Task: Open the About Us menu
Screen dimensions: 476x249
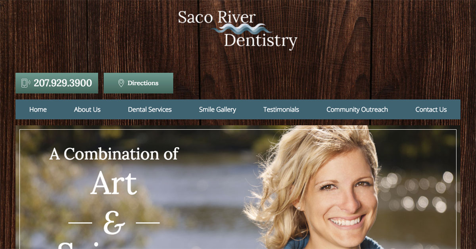Action: (87, 110)
